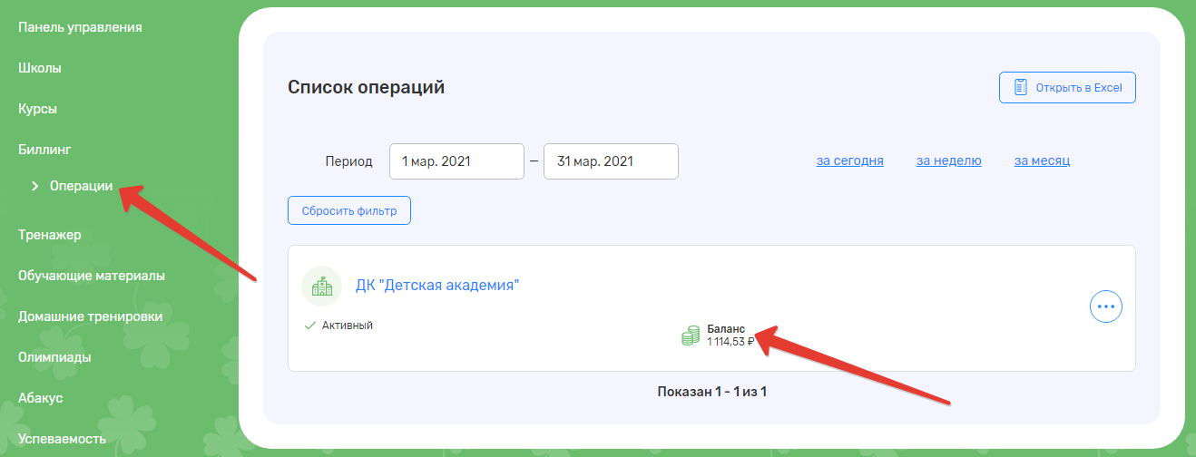1196x457 pixels.
Task: Open Панель управления in the sidebar
Action: pos(80,27)
